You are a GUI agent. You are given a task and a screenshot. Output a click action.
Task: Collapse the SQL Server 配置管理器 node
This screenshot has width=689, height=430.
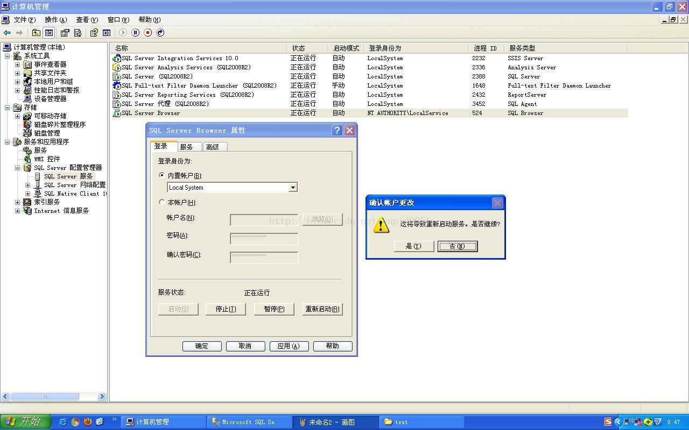[x=18, y=168]
